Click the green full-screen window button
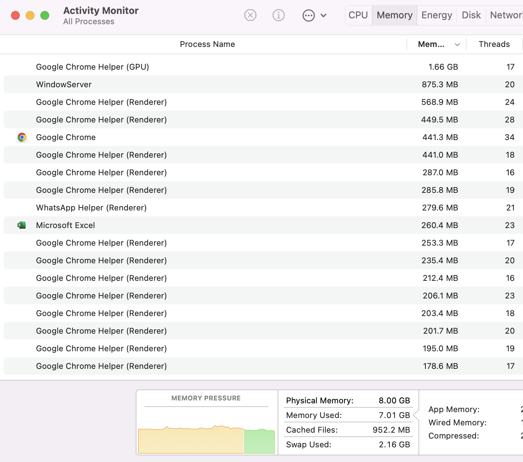Screen dimensions: 523x462 pyautogui.click(x=45, y=15)
